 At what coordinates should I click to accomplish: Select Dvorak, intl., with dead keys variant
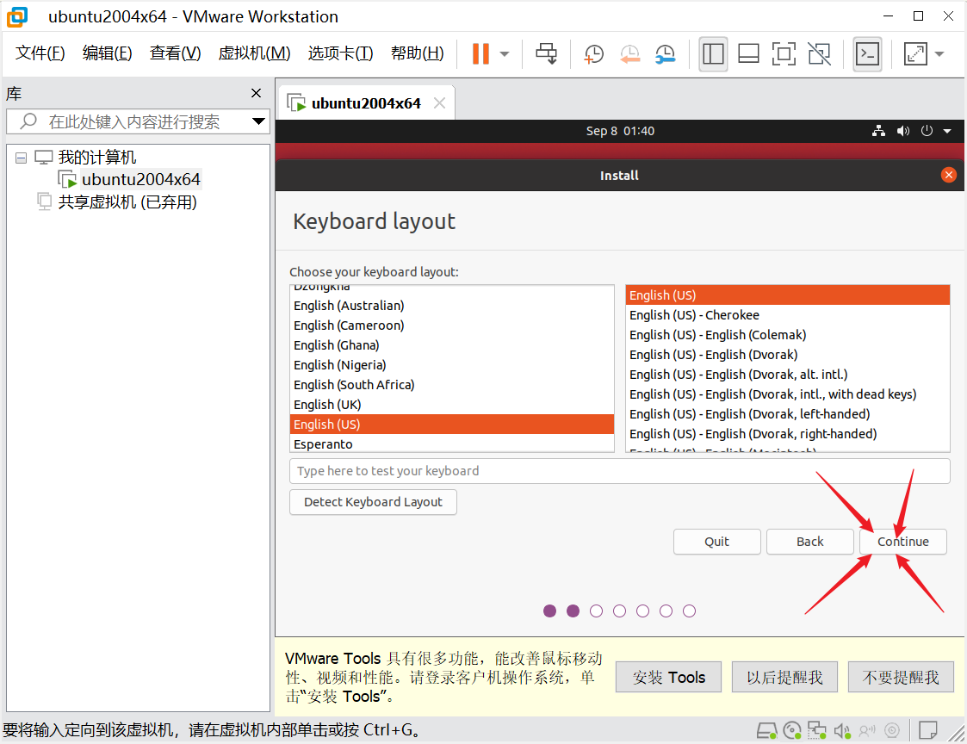(788, 394)
